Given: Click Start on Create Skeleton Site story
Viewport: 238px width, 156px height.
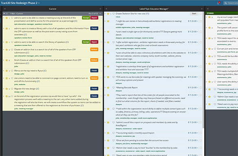Looking at the screenshot, I should (194, 14).
